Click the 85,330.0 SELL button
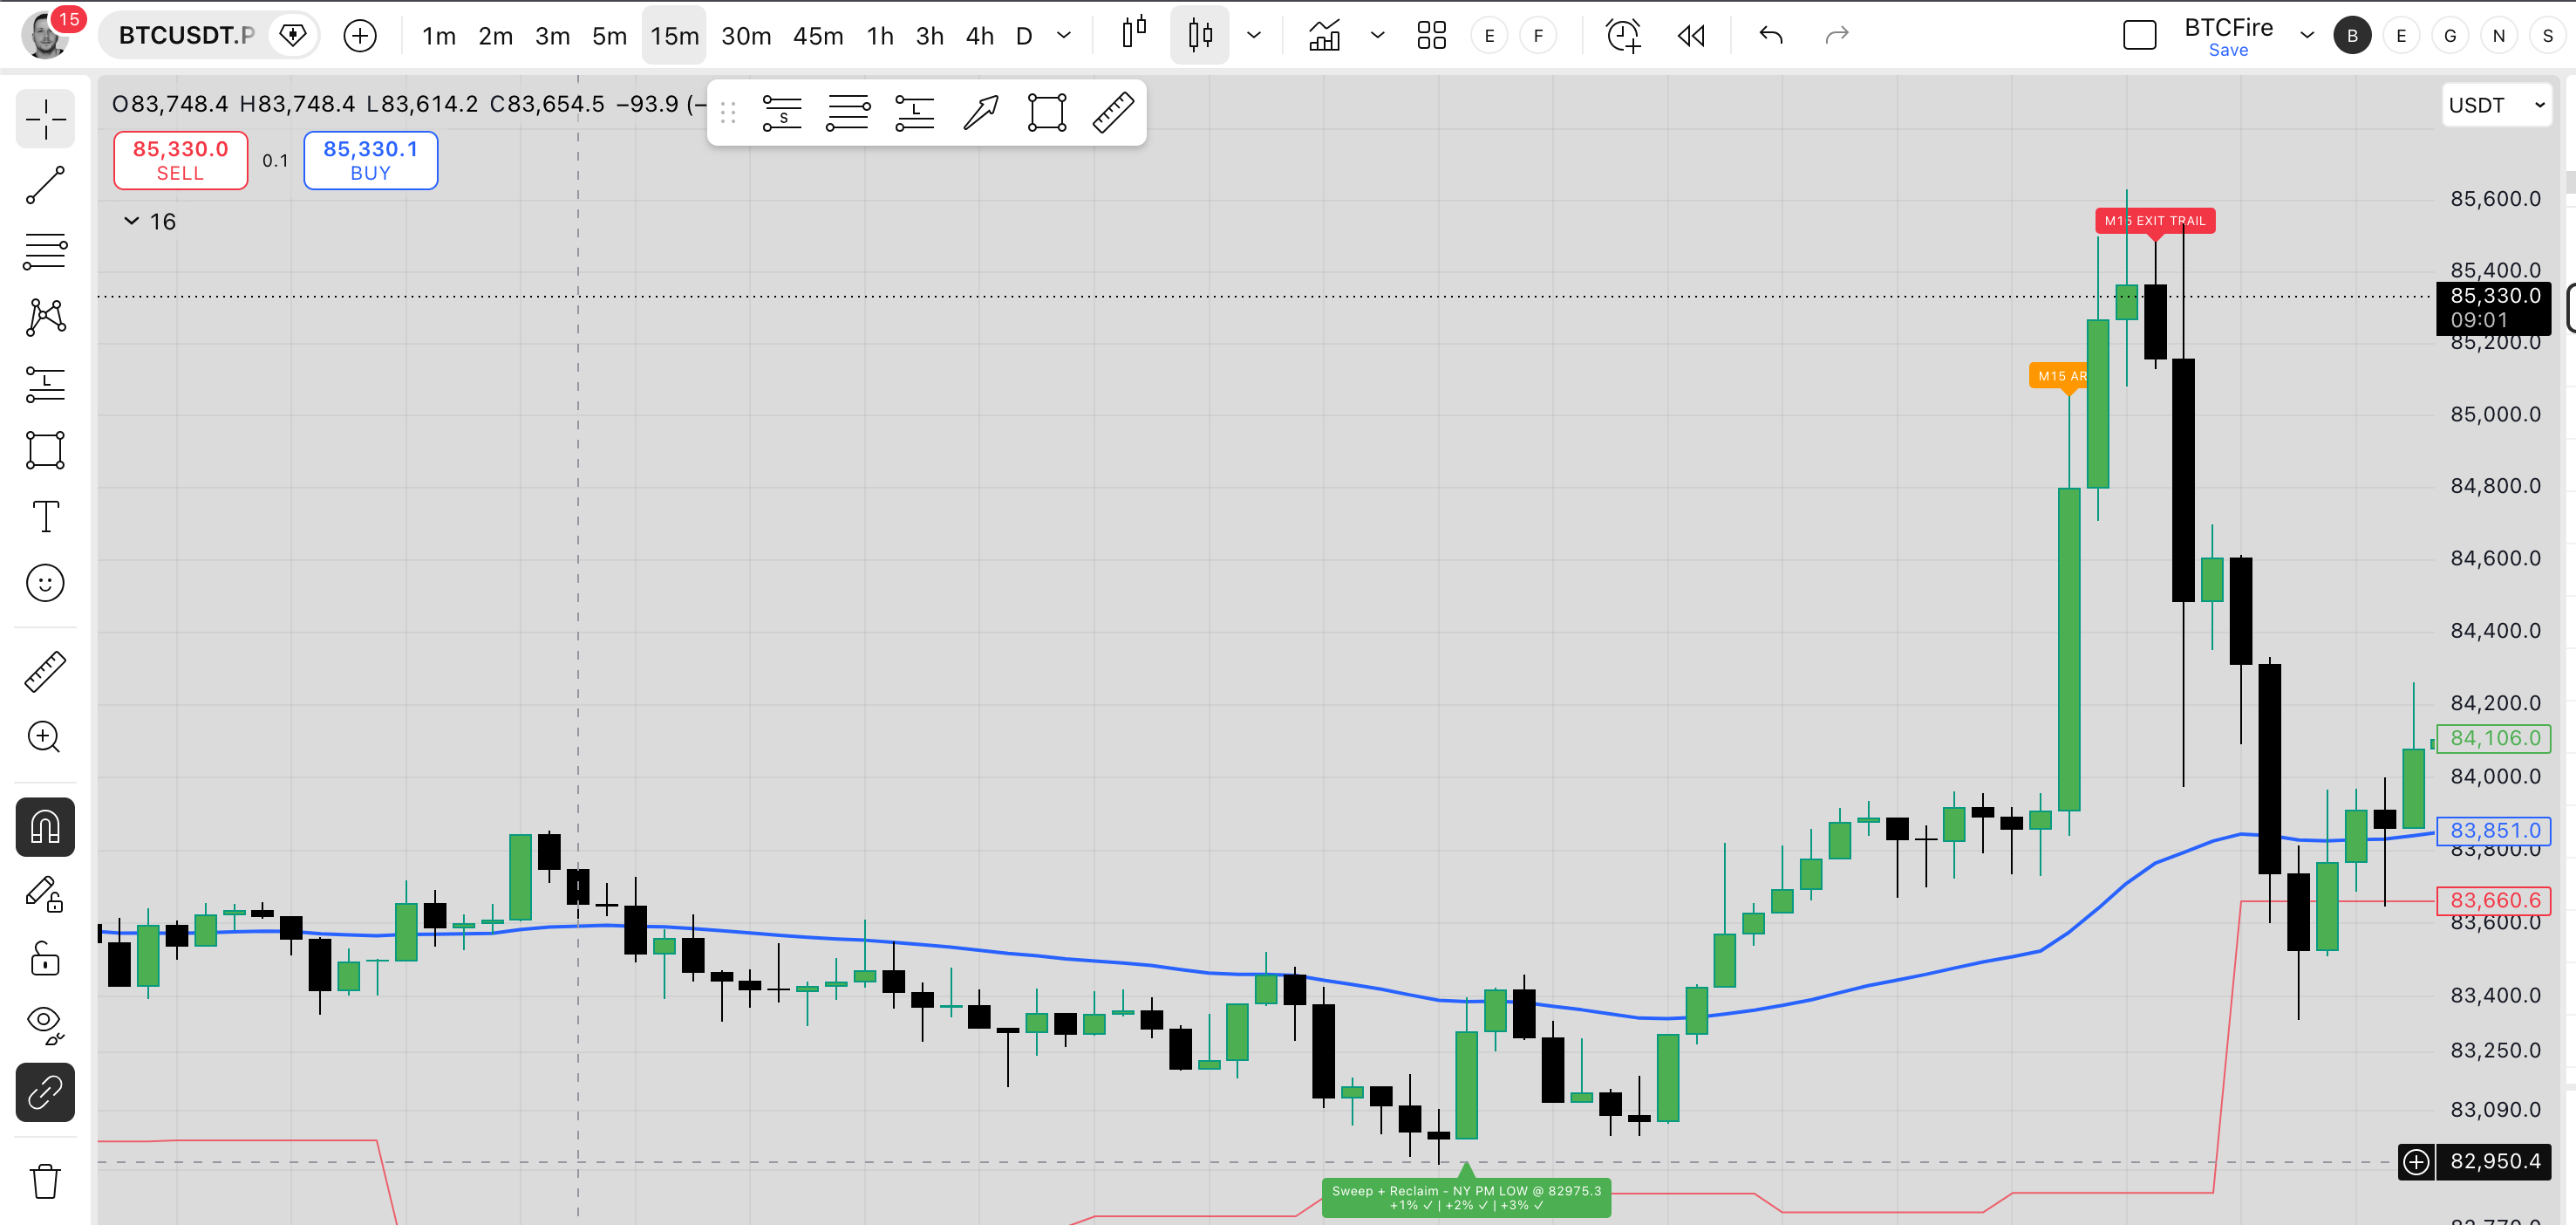Image resolution: width=2576 pixels, height=1225 pixels. [181, 161]
